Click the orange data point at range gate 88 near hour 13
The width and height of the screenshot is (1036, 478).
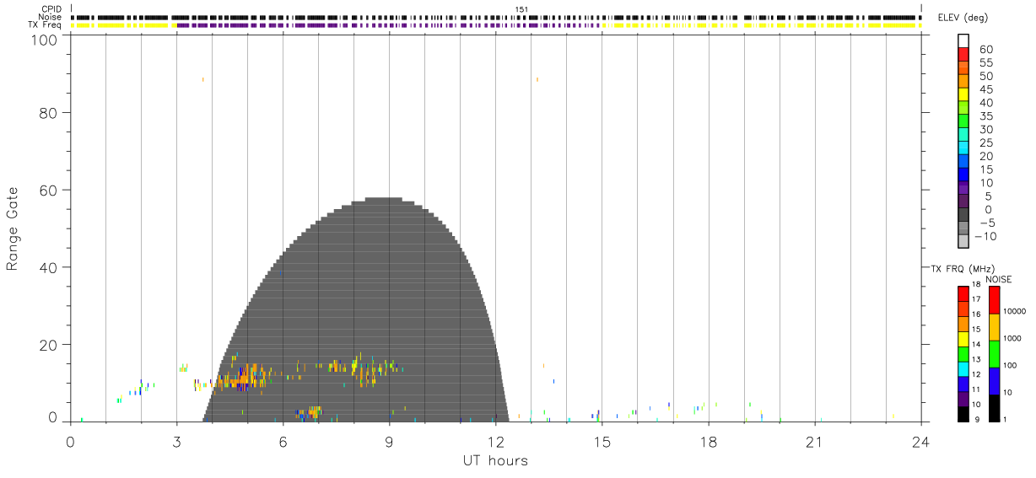[x=537, y=79]
